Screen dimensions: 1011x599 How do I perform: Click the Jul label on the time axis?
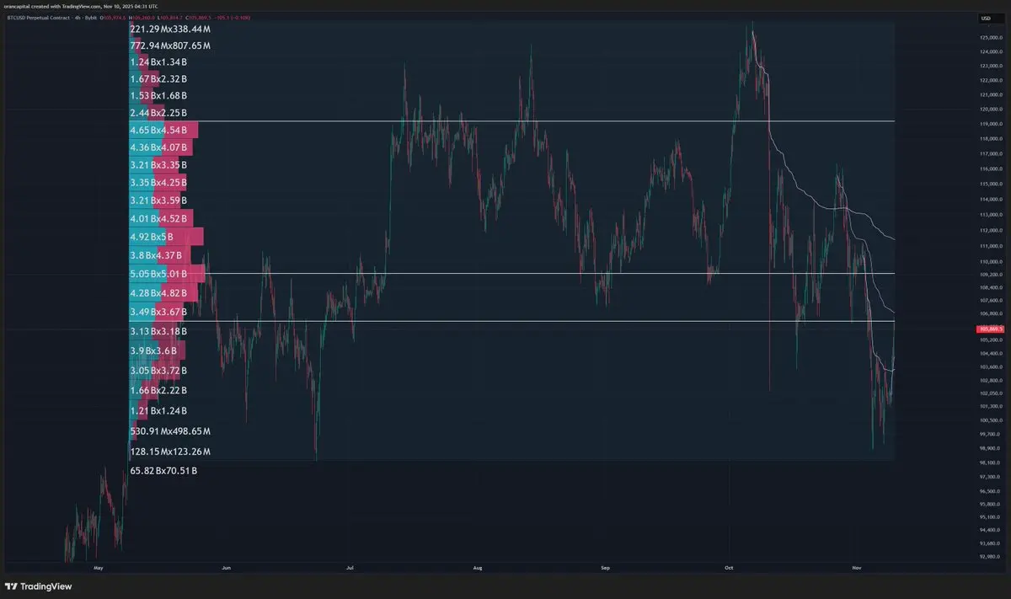[350, 569]
